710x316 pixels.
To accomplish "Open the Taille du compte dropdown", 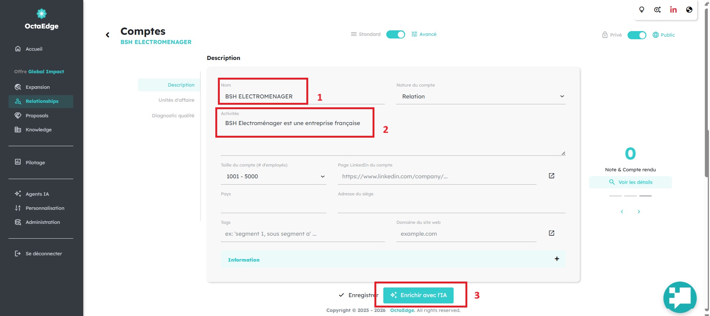I will 273,177.
